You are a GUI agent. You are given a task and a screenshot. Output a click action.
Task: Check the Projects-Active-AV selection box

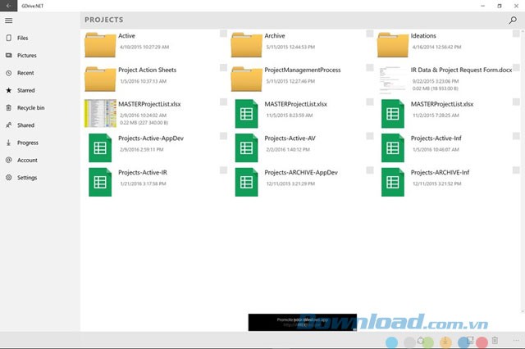[370, 136]
